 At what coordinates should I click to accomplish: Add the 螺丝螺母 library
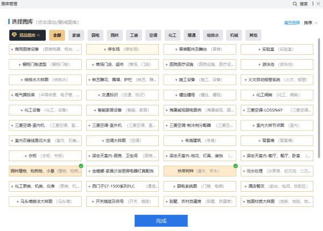pos(200,95)
